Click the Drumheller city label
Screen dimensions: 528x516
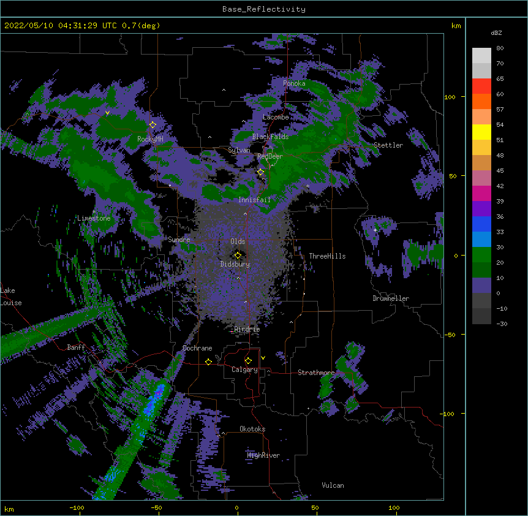tap(391, 298)
